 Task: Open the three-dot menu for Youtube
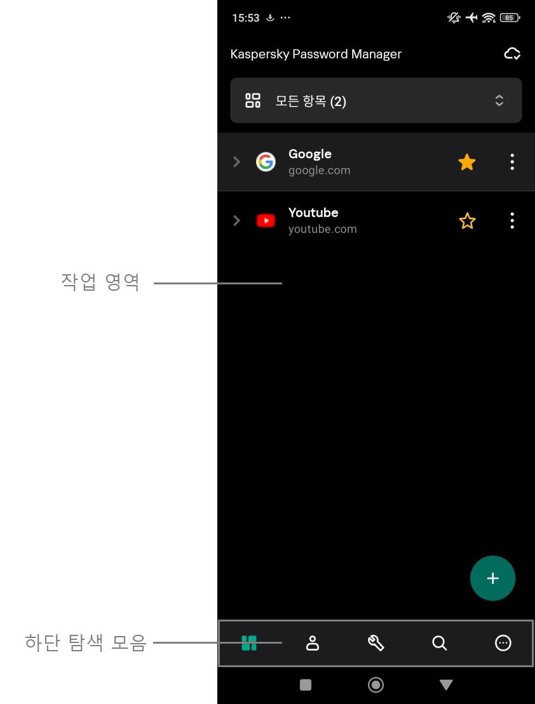pyautogui.click(x=512, y=221)
